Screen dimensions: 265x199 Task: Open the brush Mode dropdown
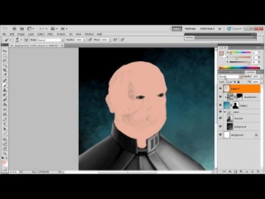click(51, 40)
